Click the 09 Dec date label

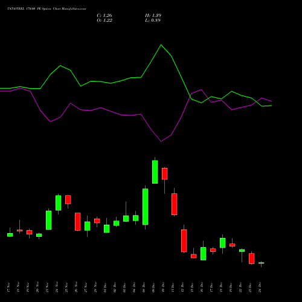pyautogui.click(x=153, y=288)
